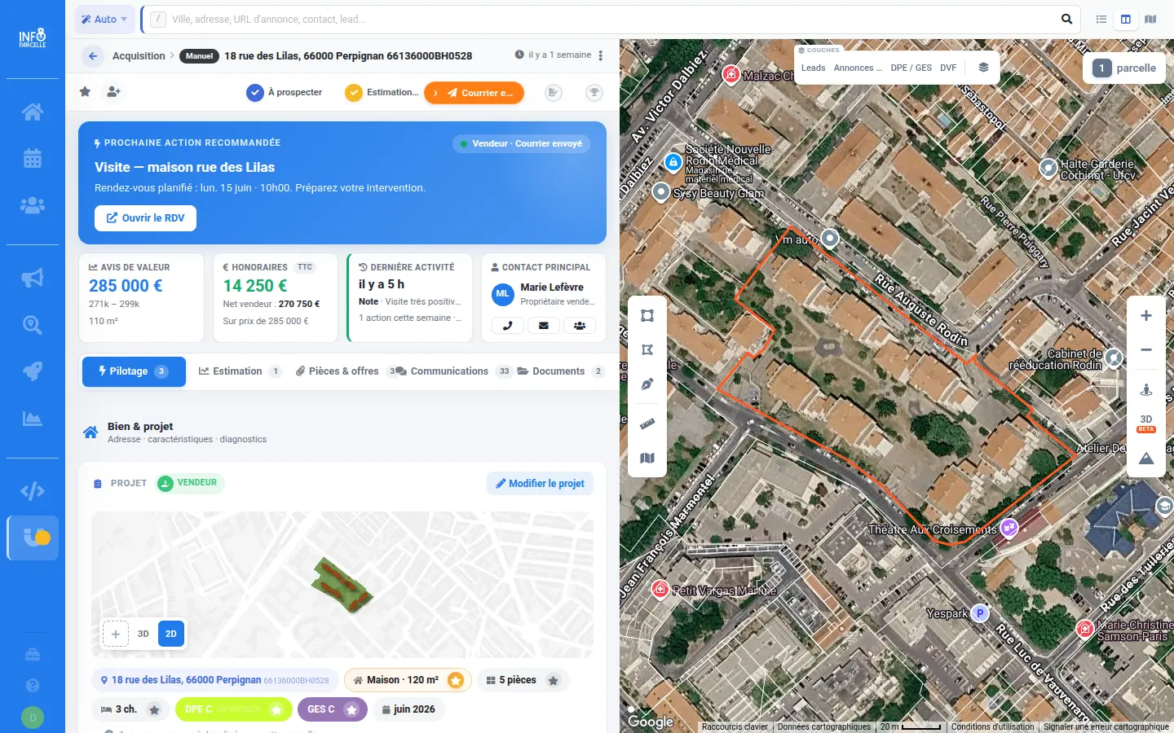
Task: Go back with the arrow beside Acquisition
Action: click(93, 56)
